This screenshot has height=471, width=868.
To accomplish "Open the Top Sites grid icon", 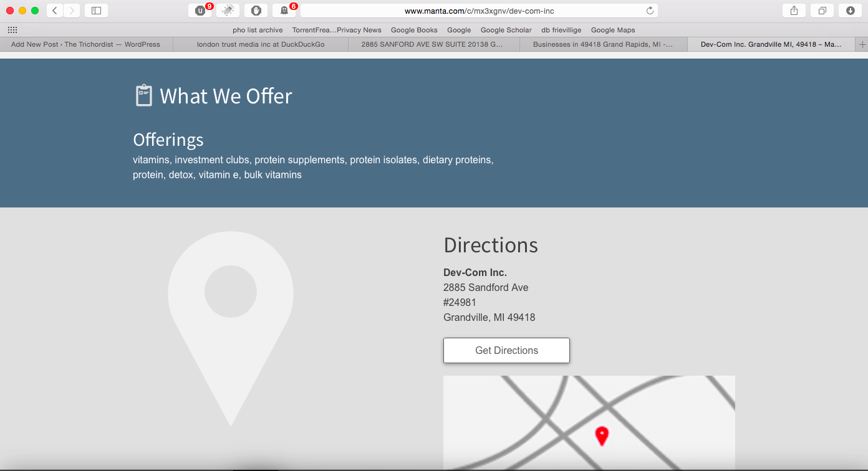I will pyautogui.click(x=12, y=30).
